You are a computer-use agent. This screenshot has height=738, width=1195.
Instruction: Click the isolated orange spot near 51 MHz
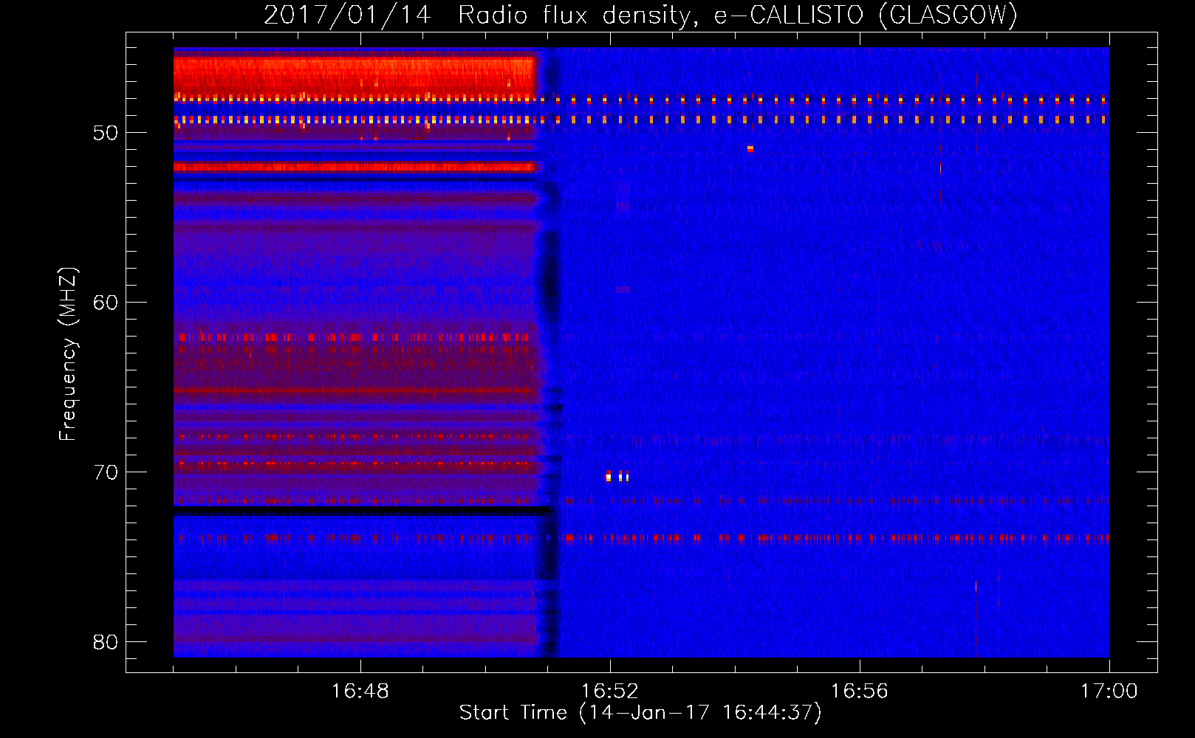click(750, 149)
